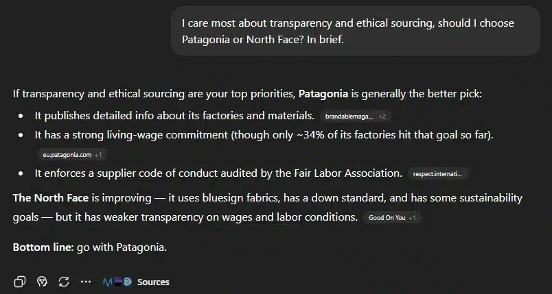
Task: Copy the response with the copy icon
Action: [20, 282]
